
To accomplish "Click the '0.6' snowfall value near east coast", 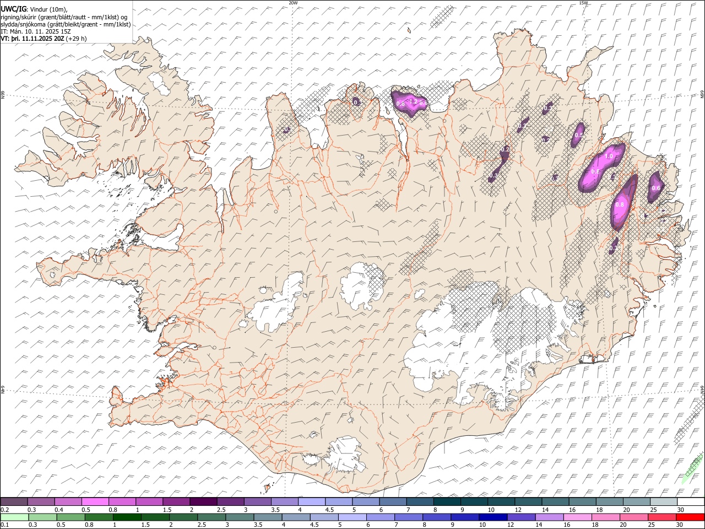I will pyautogui.click(x=656, y=188).
